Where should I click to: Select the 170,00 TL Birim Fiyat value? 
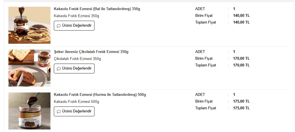(x=241, y=59)
